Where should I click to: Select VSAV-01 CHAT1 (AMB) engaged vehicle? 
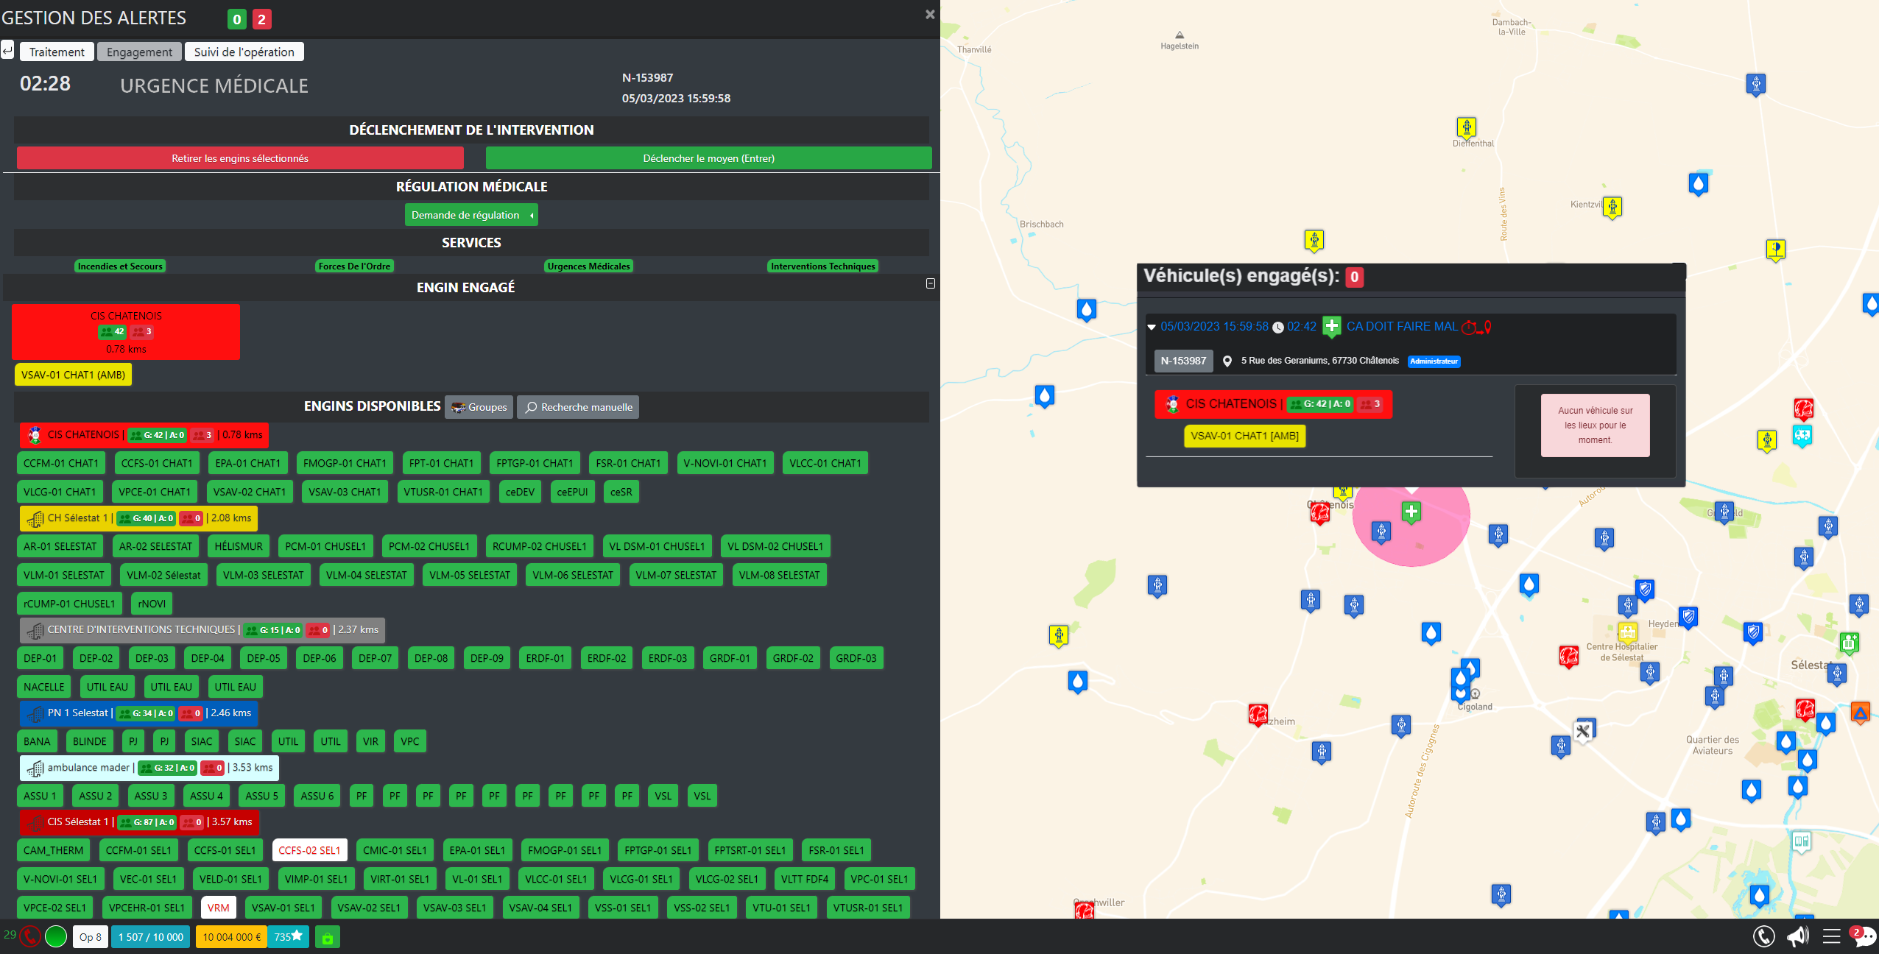click(73, 375)
